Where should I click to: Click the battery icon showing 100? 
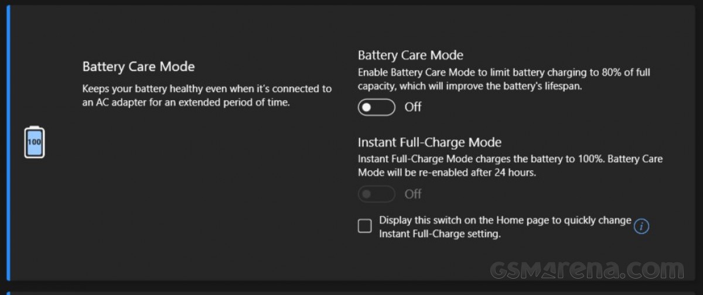(34, 142)
